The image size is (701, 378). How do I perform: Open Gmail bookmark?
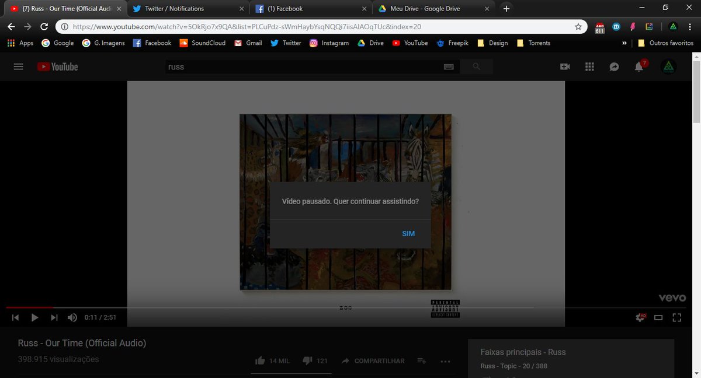248,43
